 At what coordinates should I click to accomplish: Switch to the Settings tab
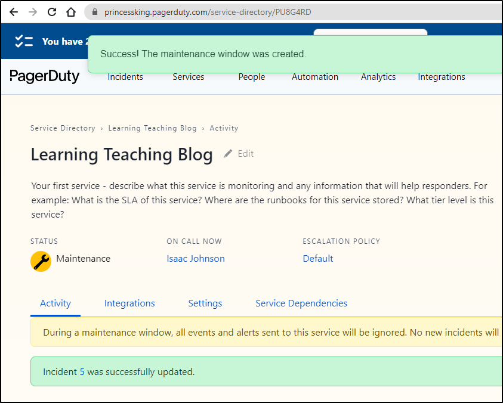pos(205,303)
